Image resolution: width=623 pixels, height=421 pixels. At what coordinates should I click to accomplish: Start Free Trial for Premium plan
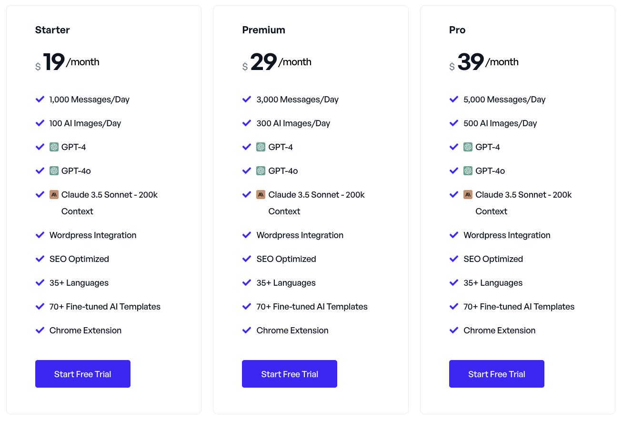click(x=290, y=374)
